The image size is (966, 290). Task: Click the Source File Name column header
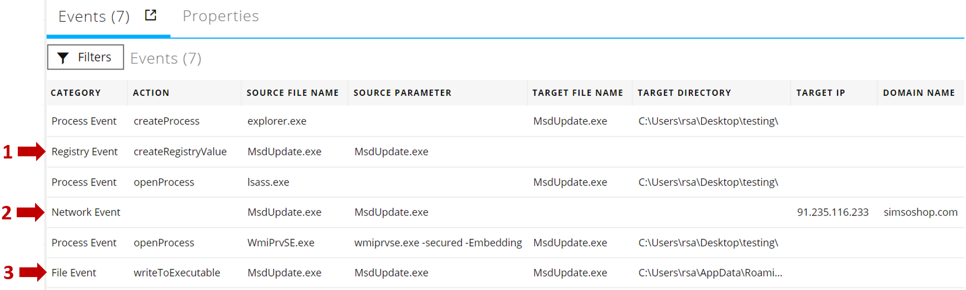tap(293, 93)
